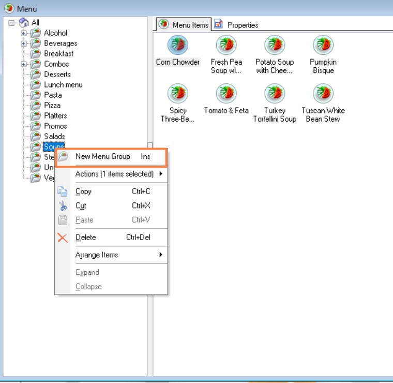This screenshot has width=393, height=383.
Task: Click the Pumpkin Bisque label text
Action: 323,66
